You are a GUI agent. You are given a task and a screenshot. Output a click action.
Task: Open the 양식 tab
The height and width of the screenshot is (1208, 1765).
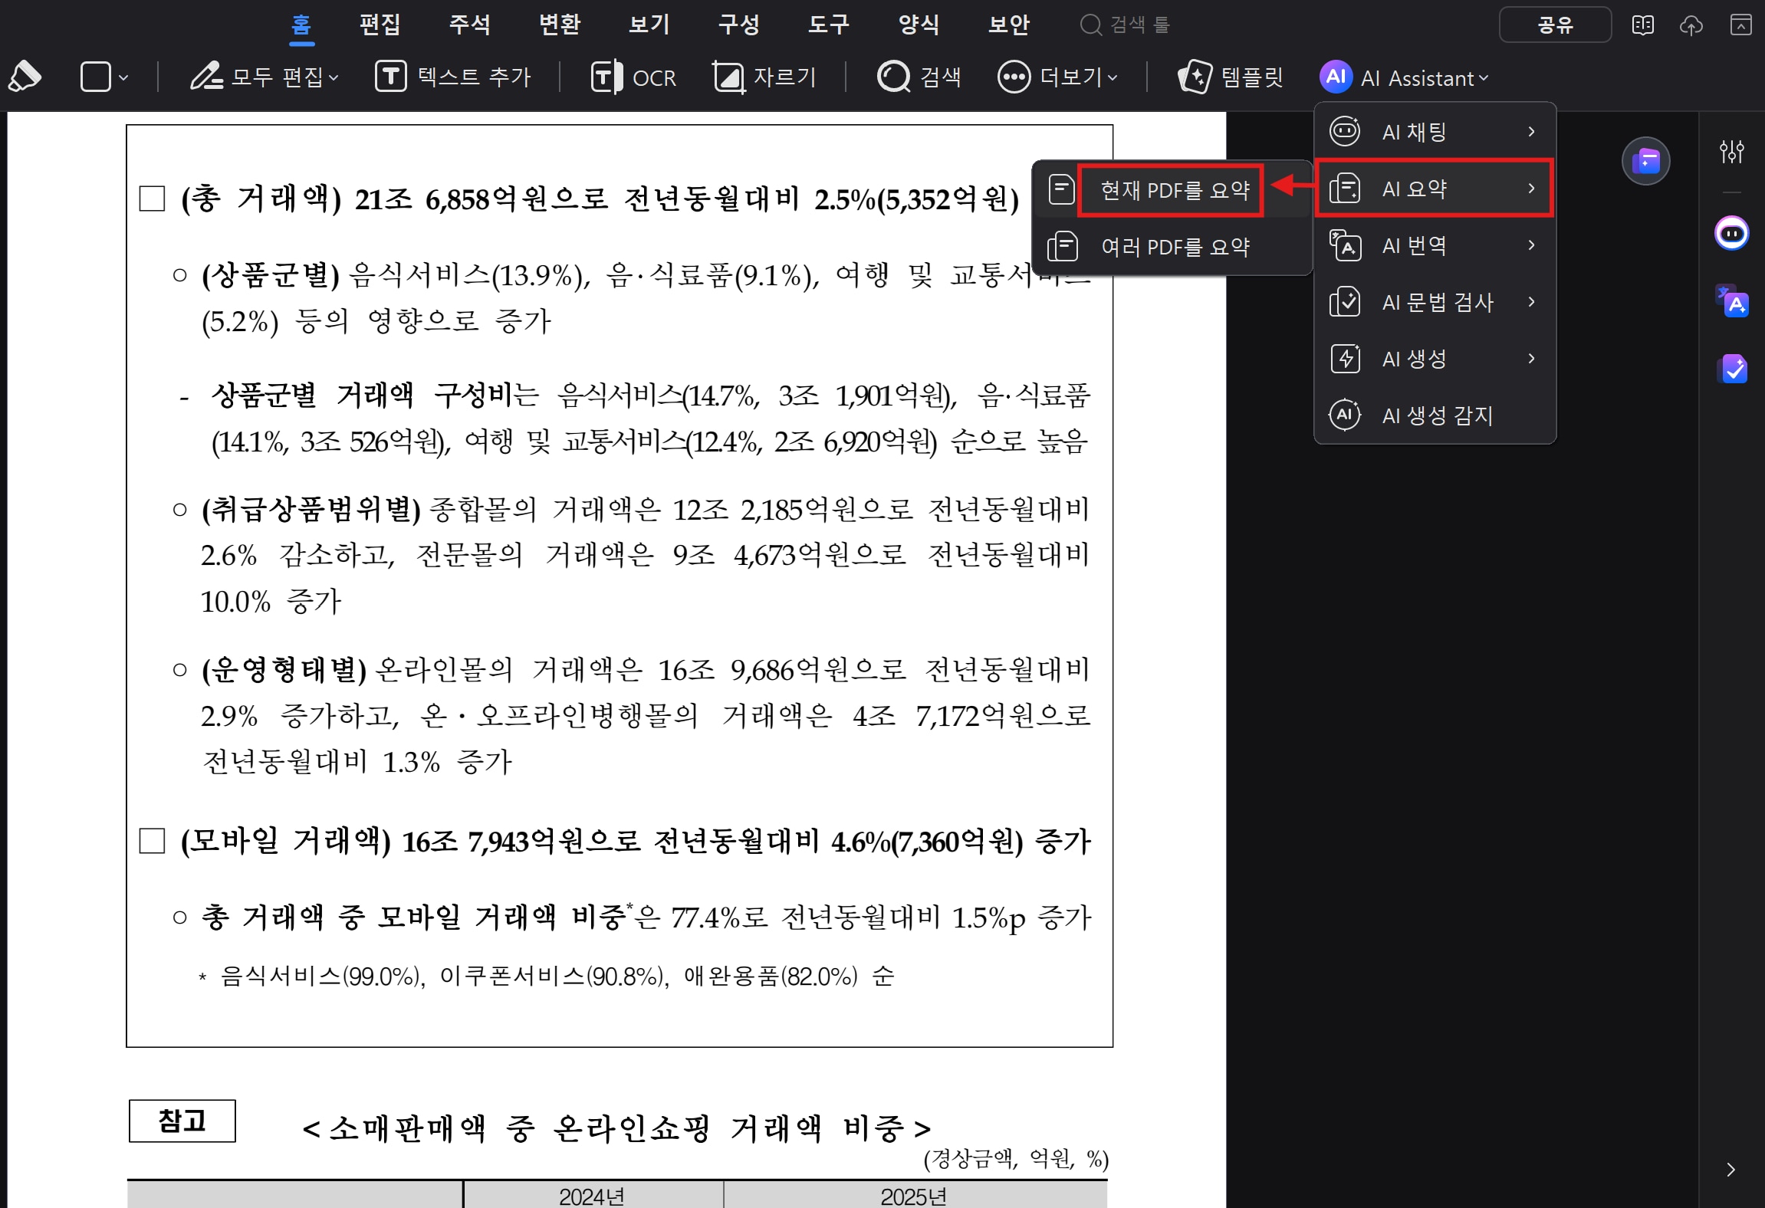click(x=919, y=25)
